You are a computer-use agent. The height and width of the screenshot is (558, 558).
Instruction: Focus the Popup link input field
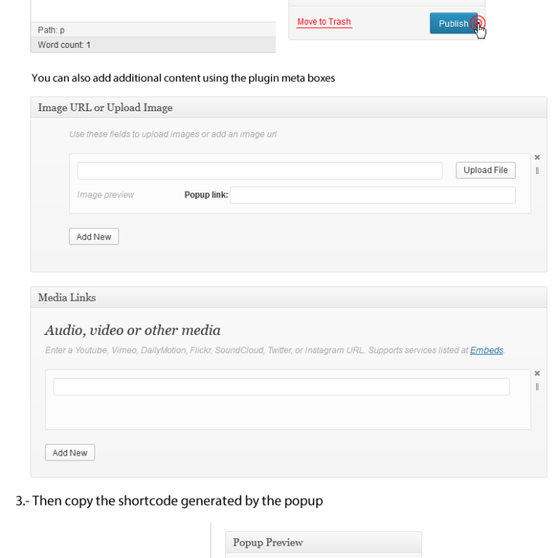373,195
